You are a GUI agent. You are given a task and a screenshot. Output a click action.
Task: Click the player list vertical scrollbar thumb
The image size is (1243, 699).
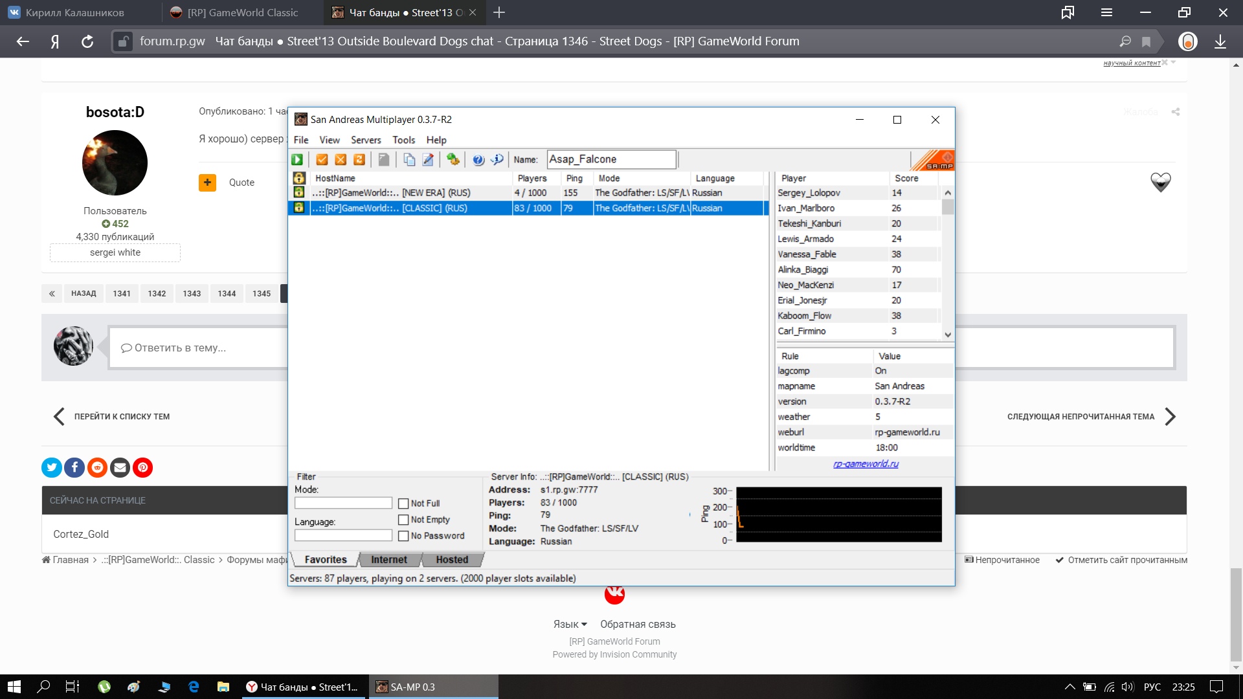[948, 207]
